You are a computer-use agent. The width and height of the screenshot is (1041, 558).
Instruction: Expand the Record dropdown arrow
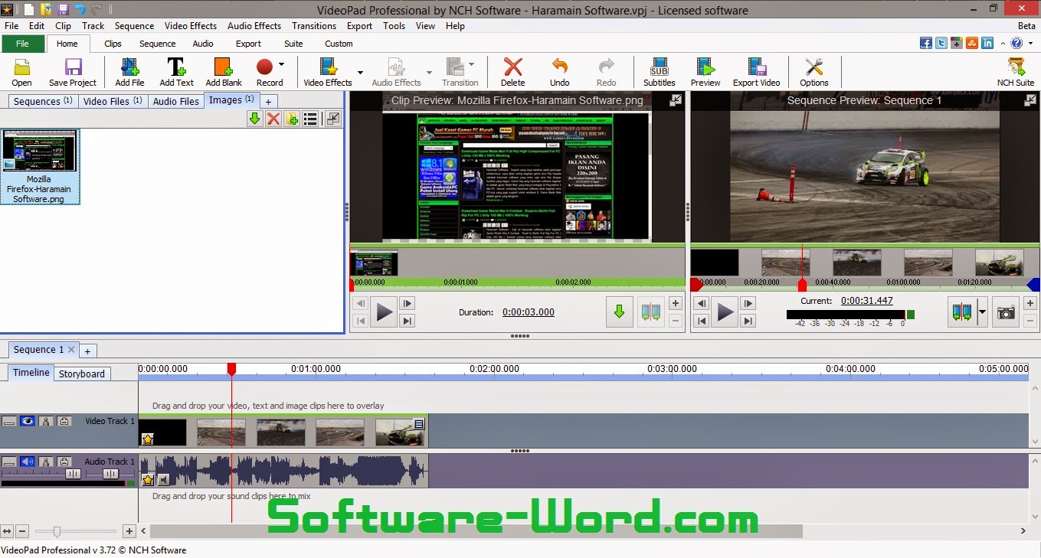tap(282, 64)
